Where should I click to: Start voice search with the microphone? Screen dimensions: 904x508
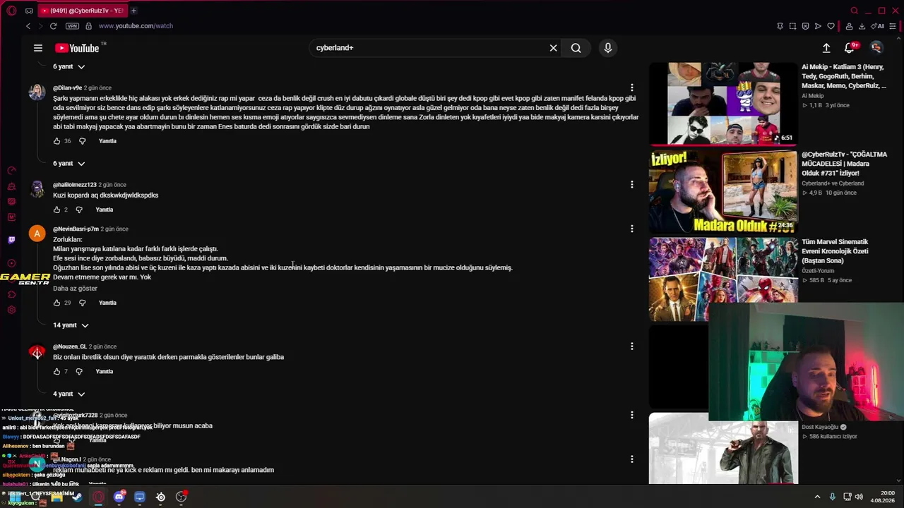(607, 48)
